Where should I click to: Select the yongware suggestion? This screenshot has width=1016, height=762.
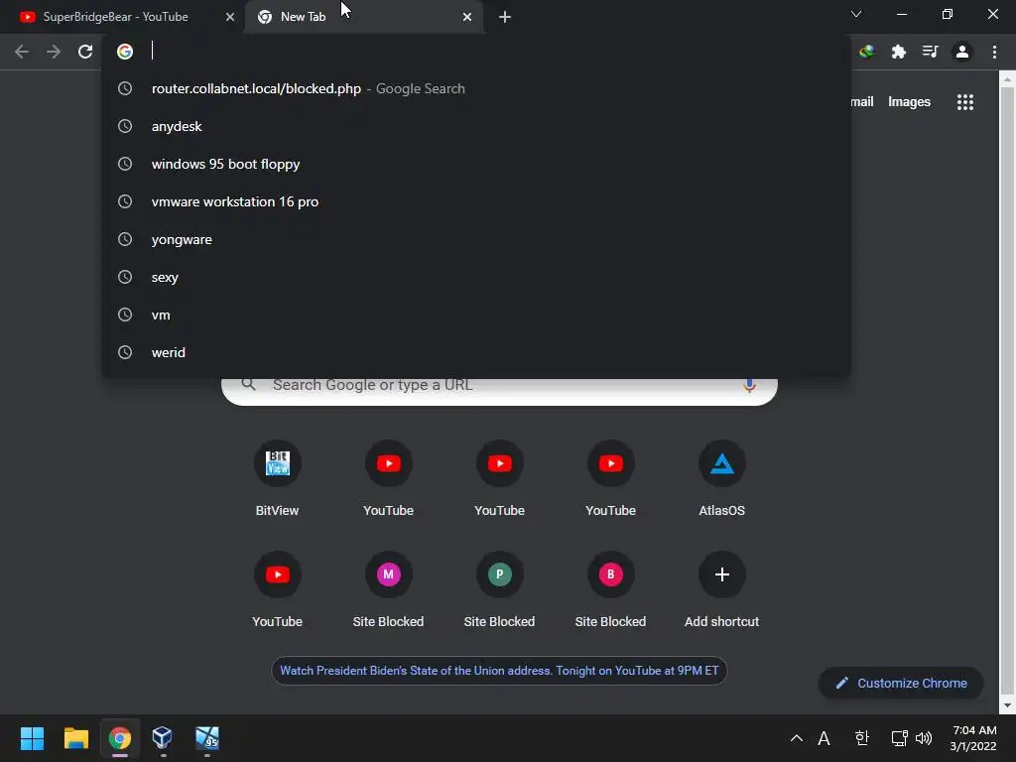475,240
